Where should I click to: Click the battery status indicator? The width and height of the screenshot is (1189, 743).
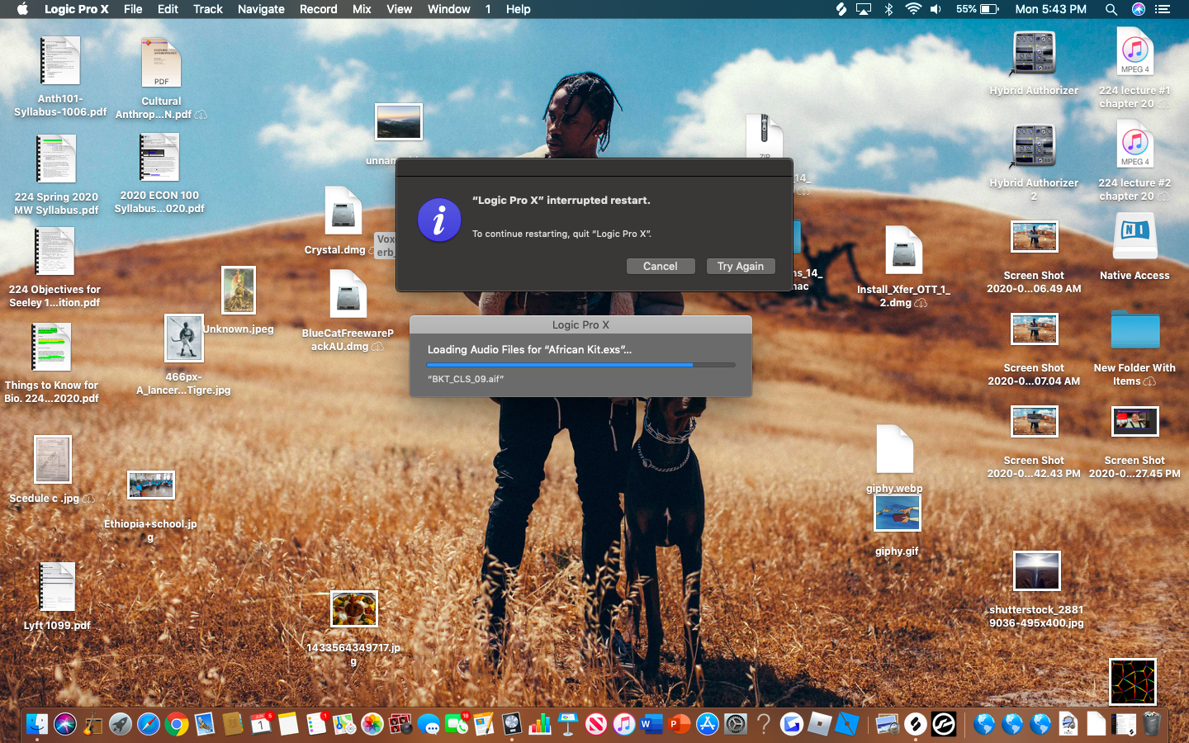click(x=978, y=9)
